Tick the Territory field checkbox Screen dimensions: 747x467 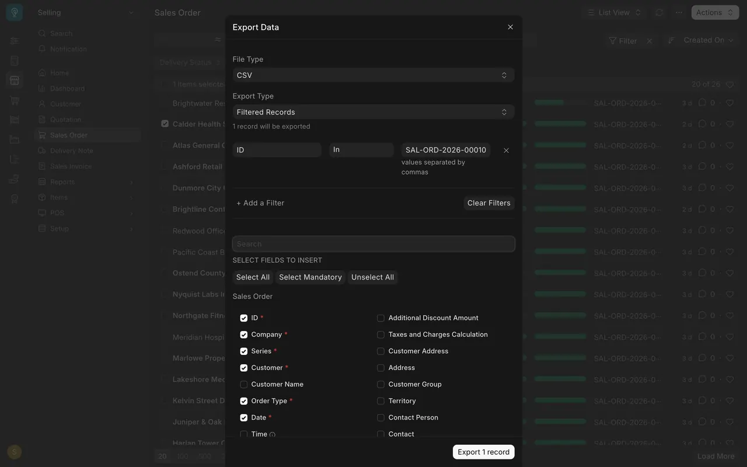click(381, 401)
